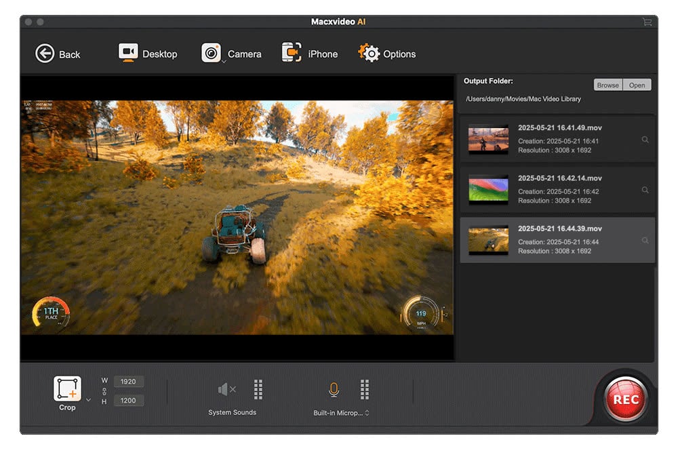Image resolution: width=678 pixels, height=459 pixels.
Task: Click the file name 2025-05-21 16.44.39.mov
Action: pos(560,228)
